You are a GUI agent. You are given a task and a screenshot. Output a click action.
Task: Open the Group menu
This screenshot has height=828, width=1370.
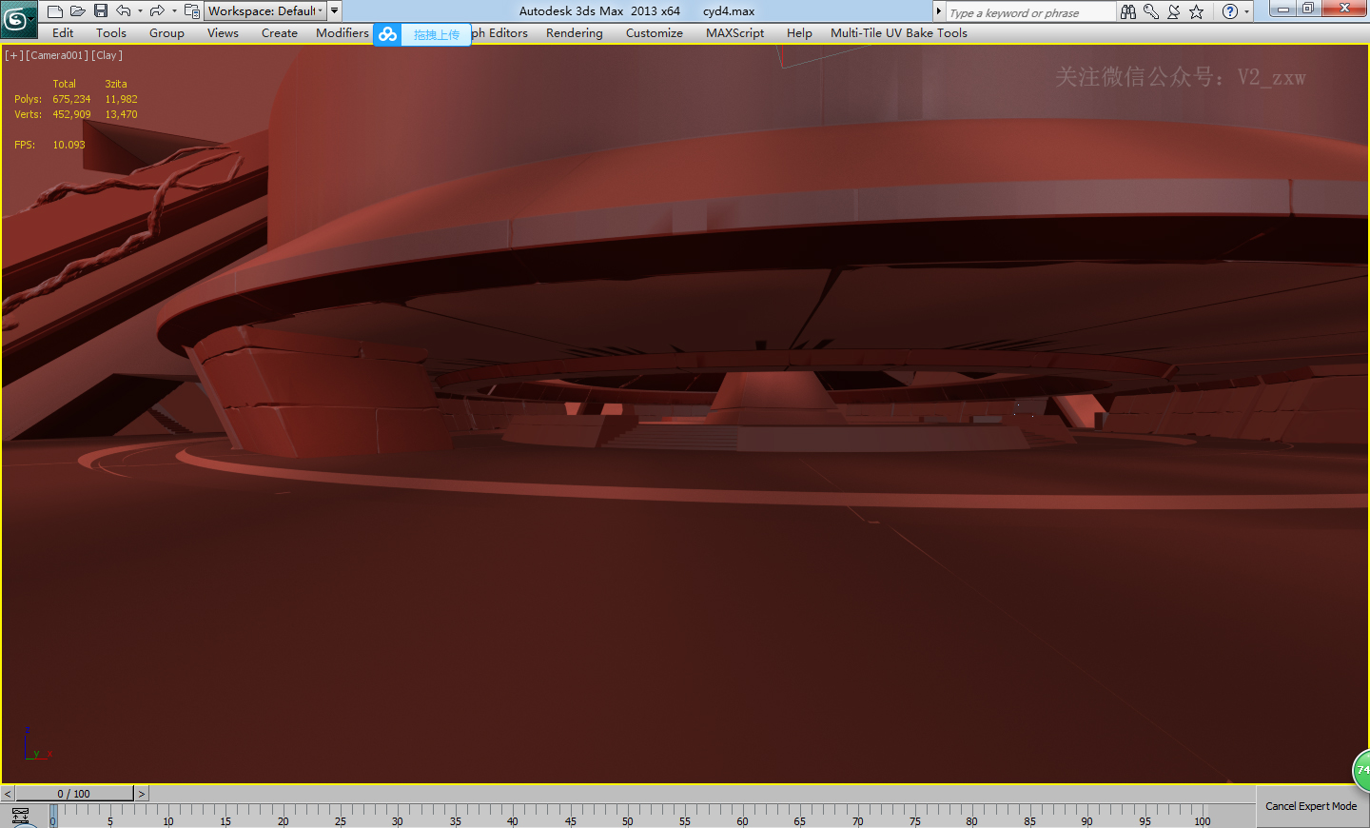click(x=166, y=33)
